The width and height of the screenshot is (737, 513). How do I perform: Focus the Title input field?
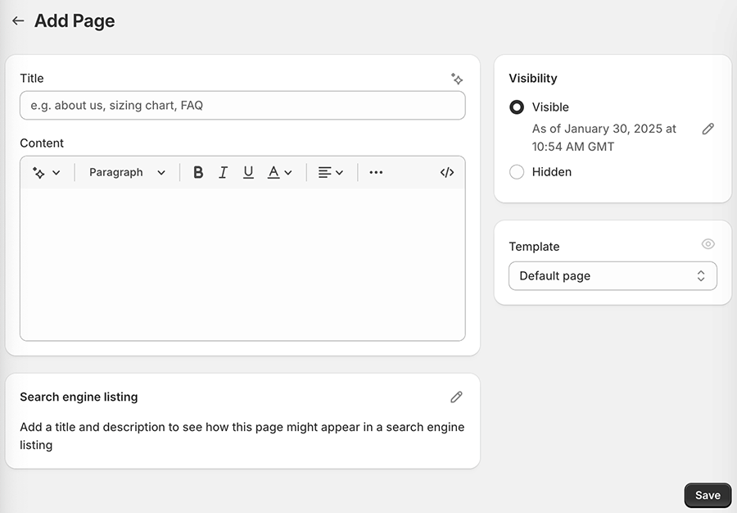[242, 106]
